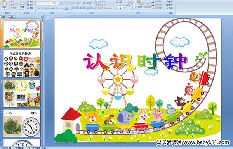
Task: Click the font color swatch
Action: tap(66, 9)
